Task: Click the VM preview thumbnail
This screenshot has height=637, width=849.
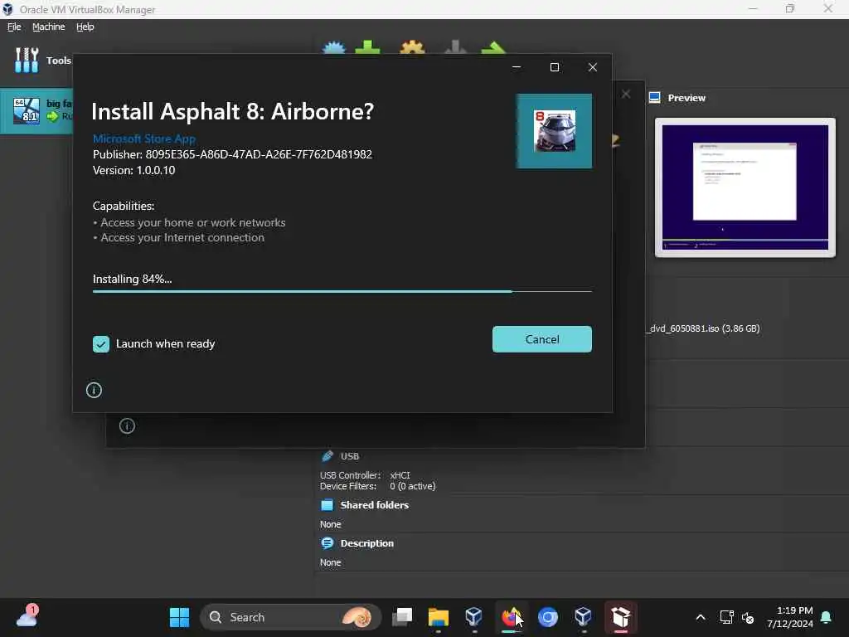Action: (745, 187)
